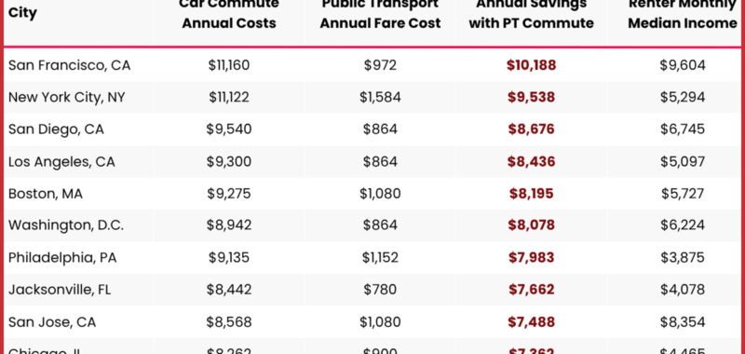
Task: Click the Los Angeles, CA city cell
Action: pyautogui.click(x=61, y=161)
